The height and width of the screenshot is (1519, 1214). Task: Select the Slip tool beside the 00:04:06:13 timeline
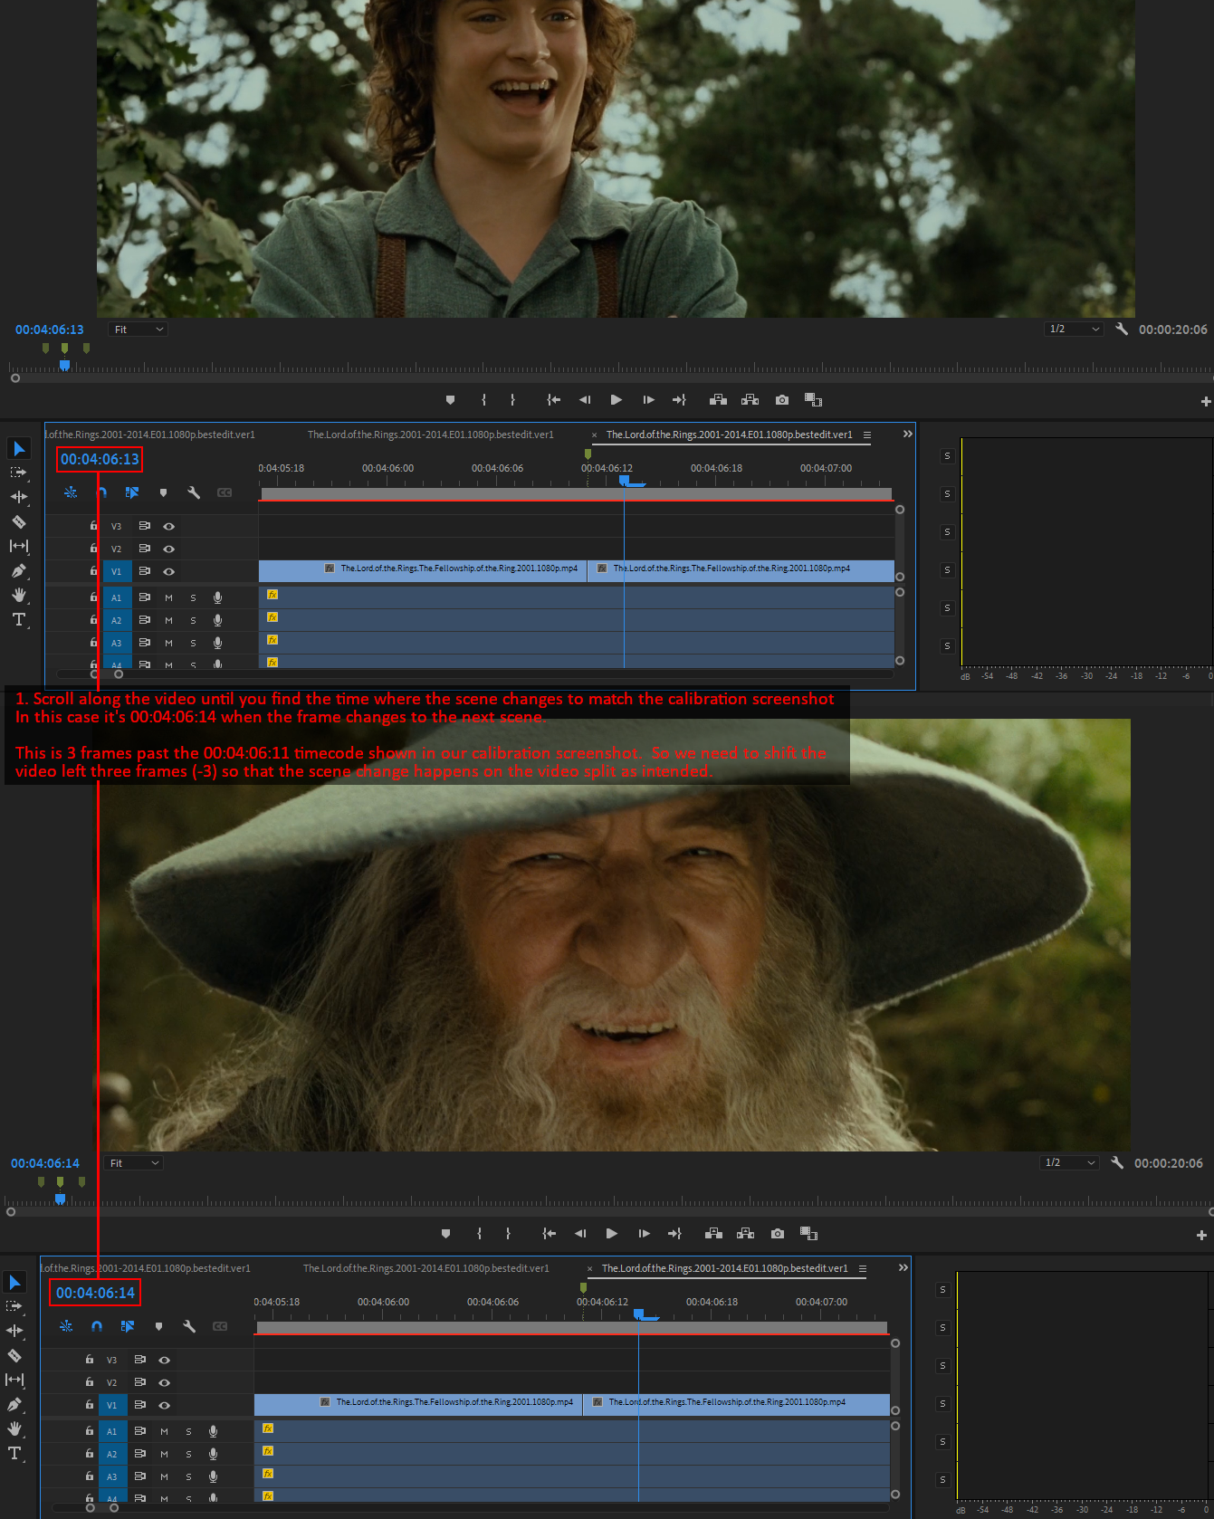tap(19, 546)
